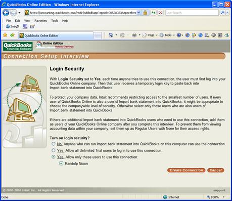Open the Favorites menu

(x=40, y=21)
